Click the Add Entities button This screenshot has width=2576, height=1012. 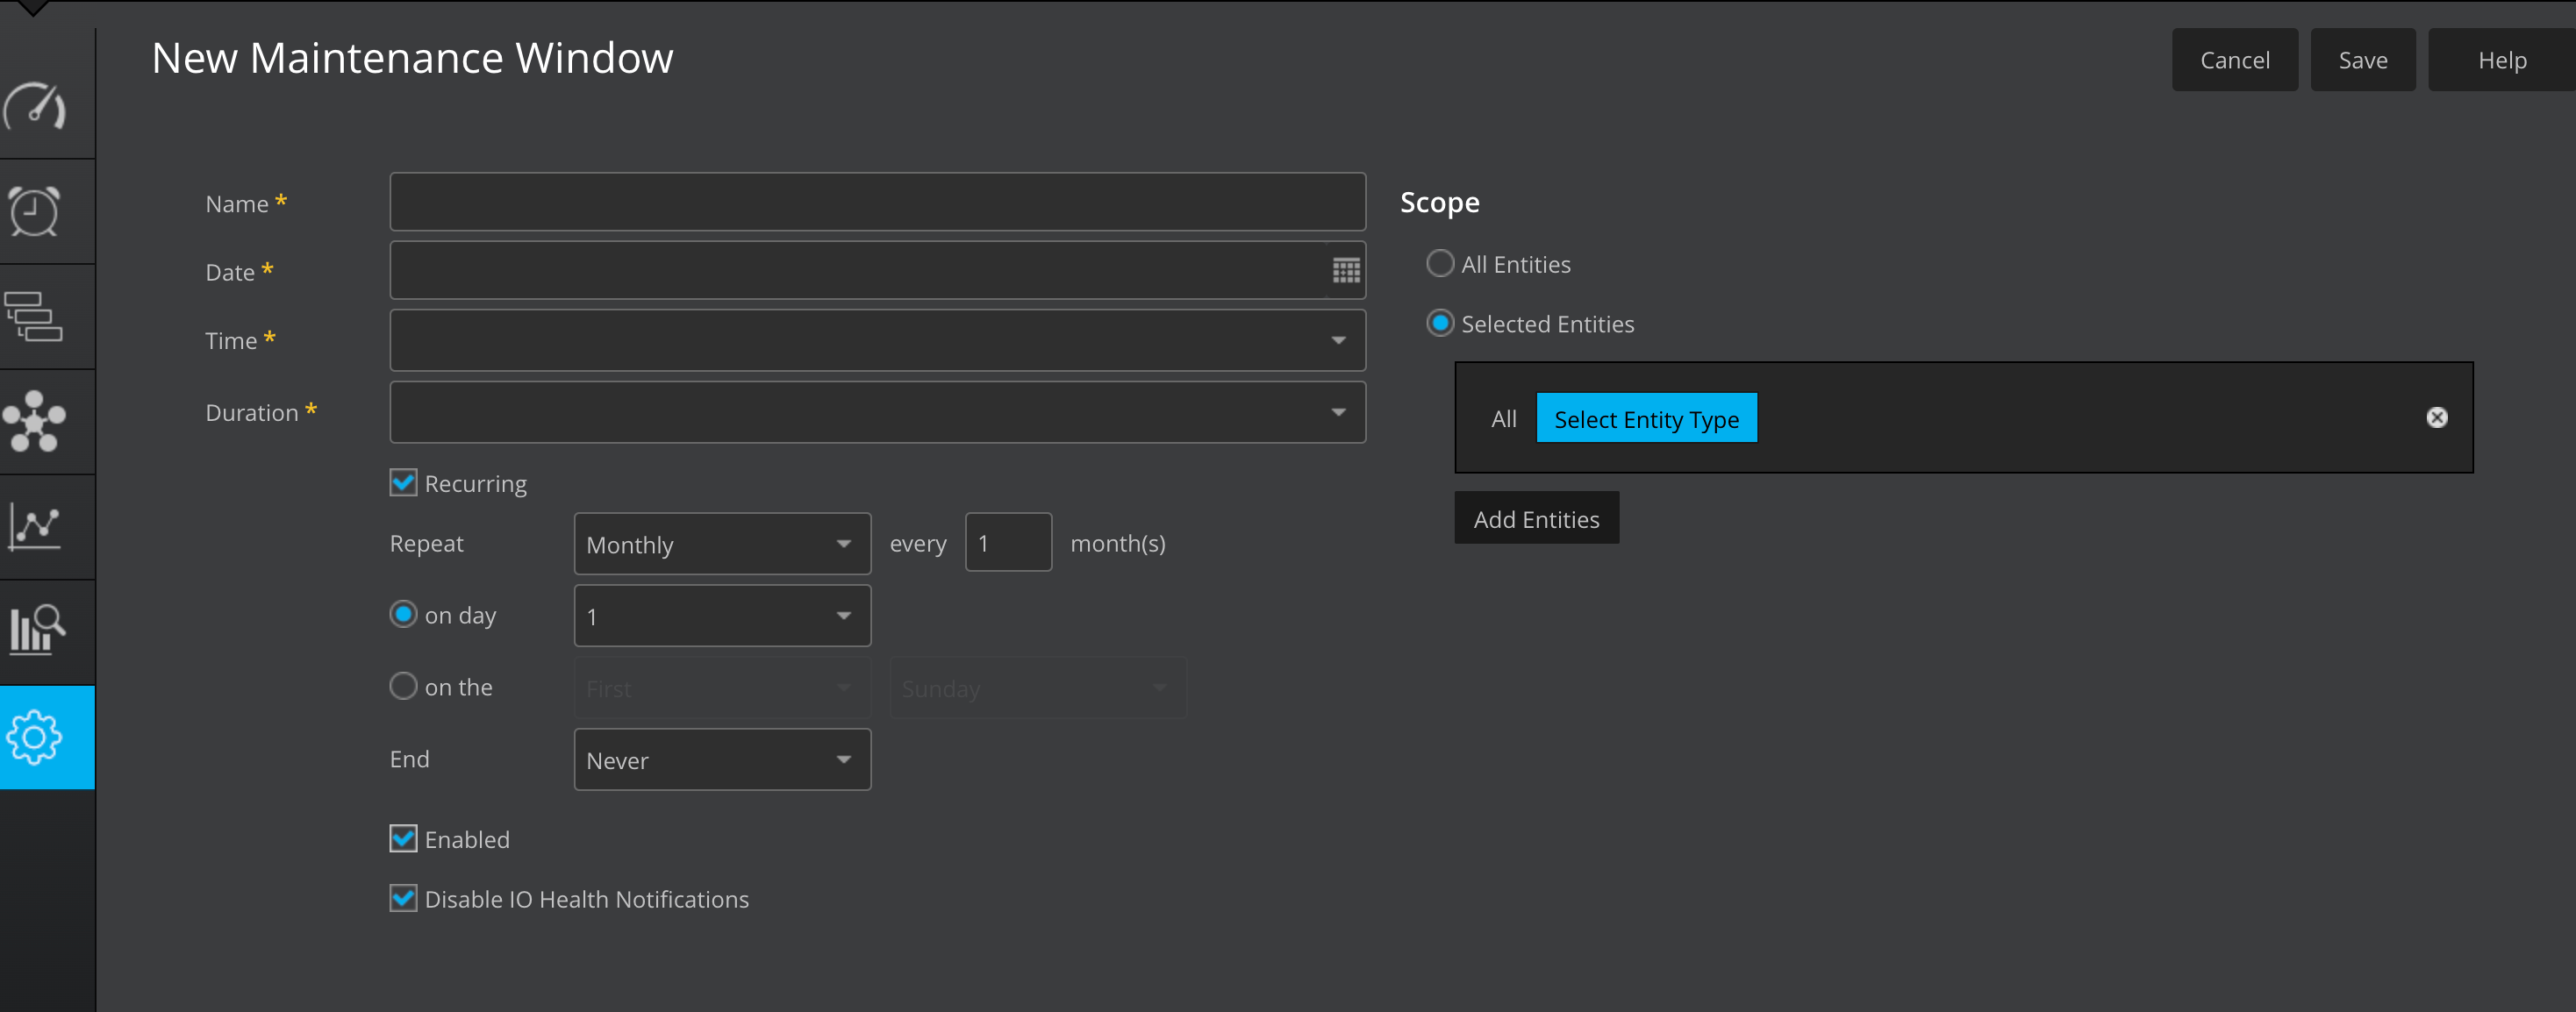click(x=1536, y=518)
